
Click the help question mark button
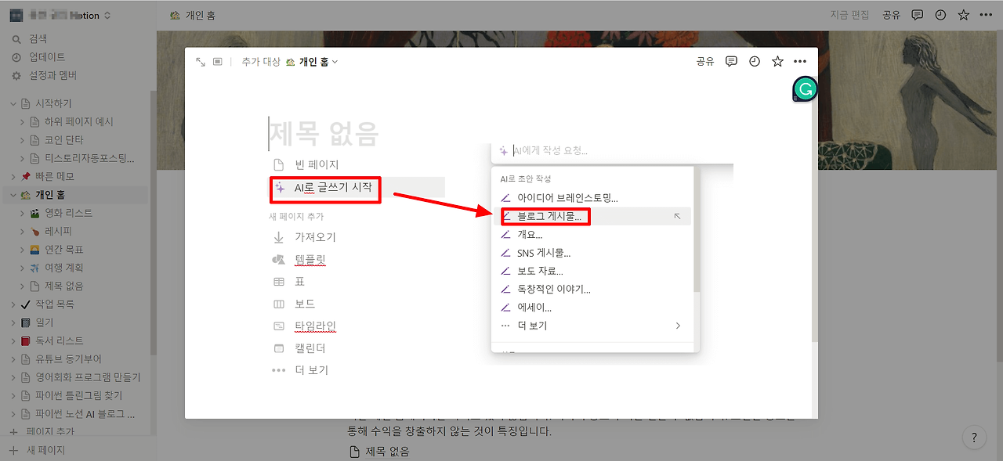(x=973, y=438)
